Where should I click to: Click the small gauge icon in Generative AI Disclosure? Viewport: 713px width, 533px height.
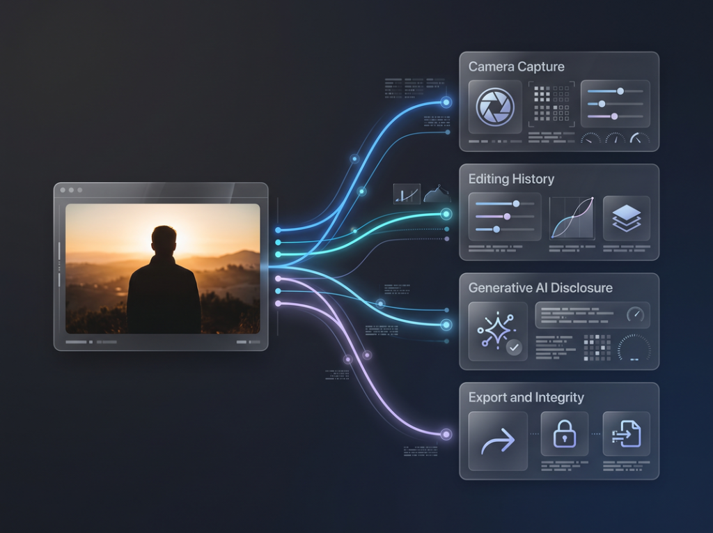click(x=635, y=314)
